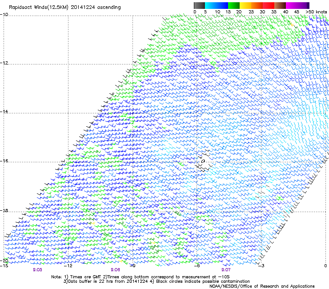
Task: Select the brown 35–40 knots legend segment
Action: [280, 5]
